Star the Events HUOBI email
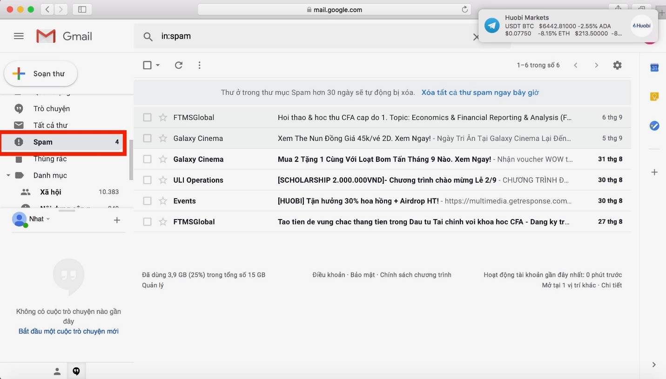 [163, 201]
